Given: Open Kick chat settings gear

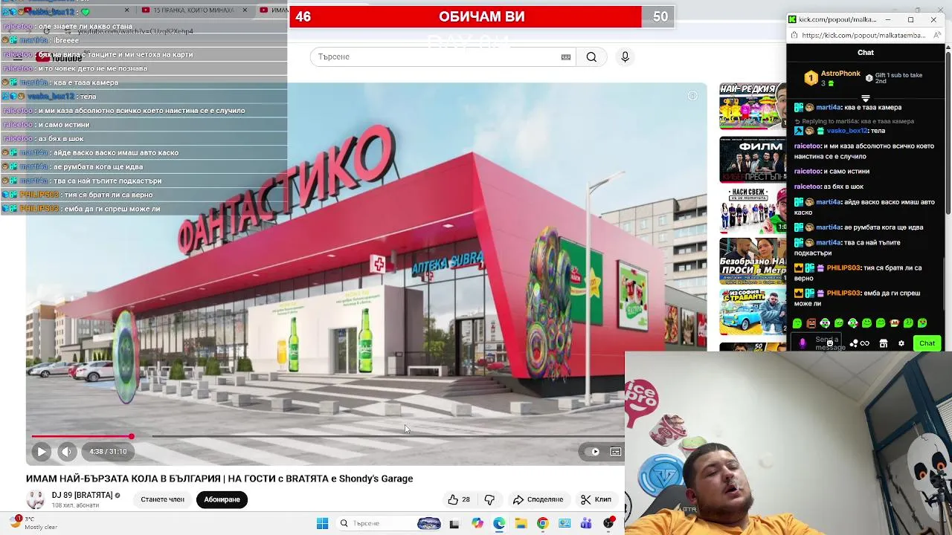Looking at the screenshot, I should tap(901, 343).
